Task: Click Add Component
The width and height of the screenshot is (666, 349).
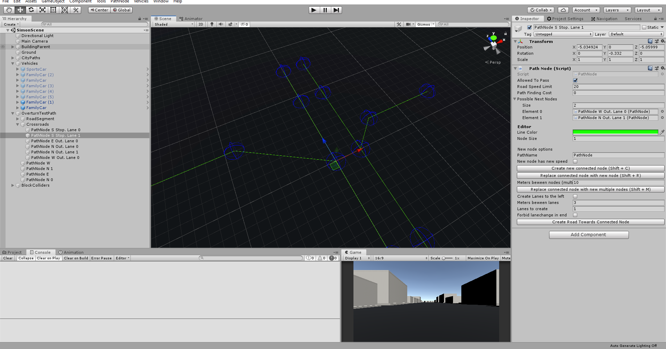Action: [x=589, y=235]
